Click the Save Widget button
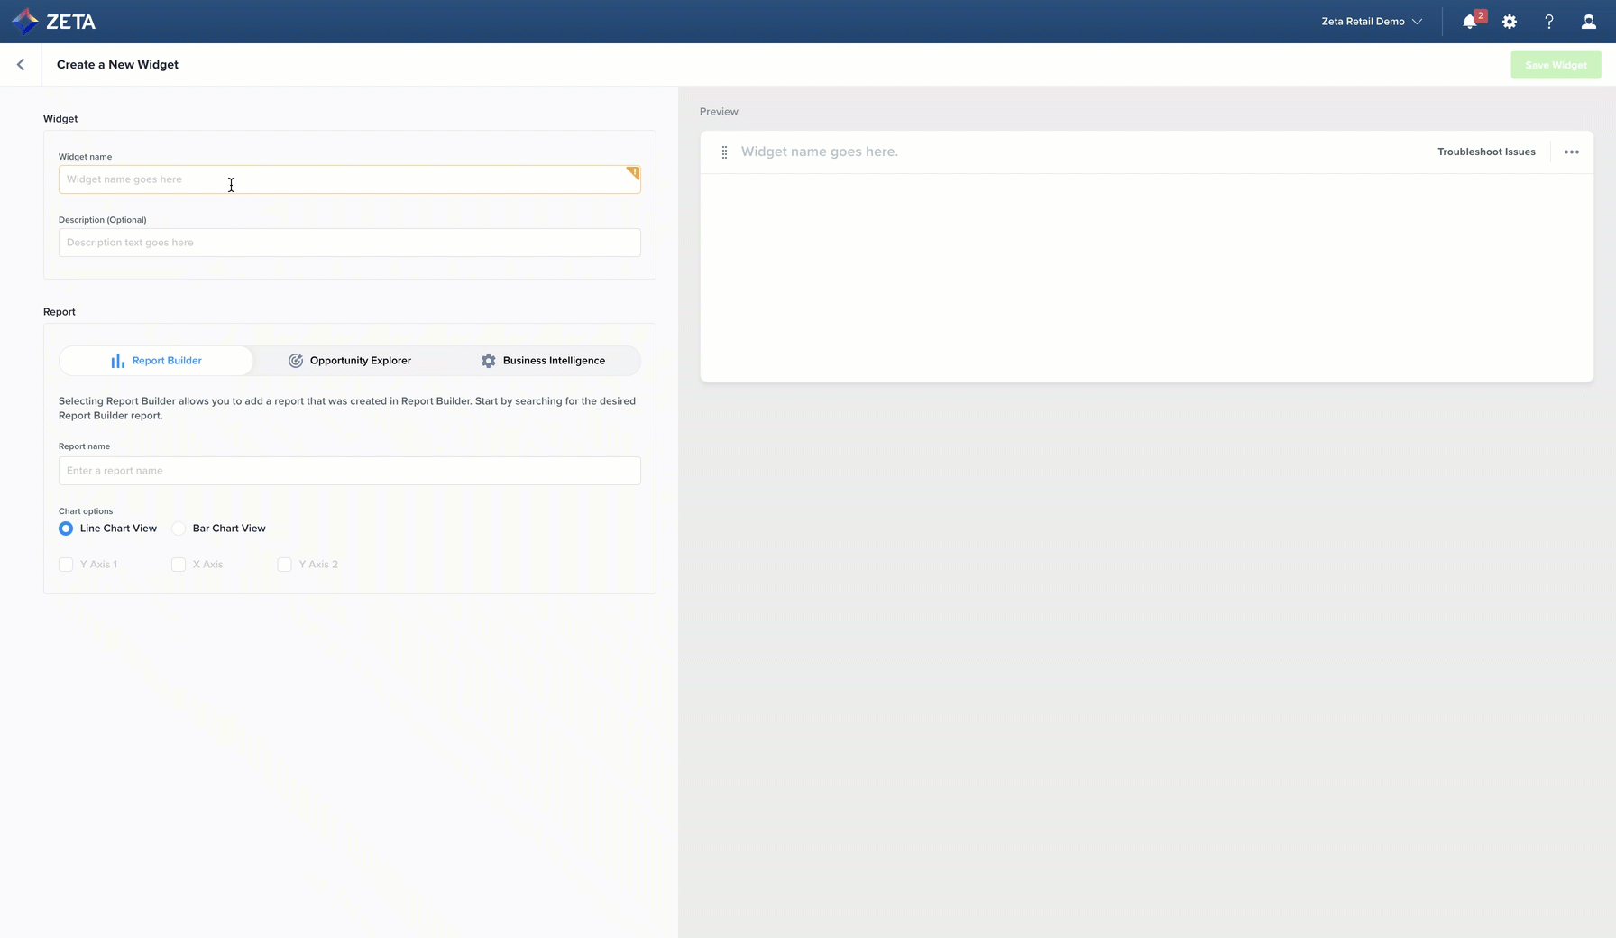Viewport: 1616px width, 938px height. click(x=1556, y=65)
